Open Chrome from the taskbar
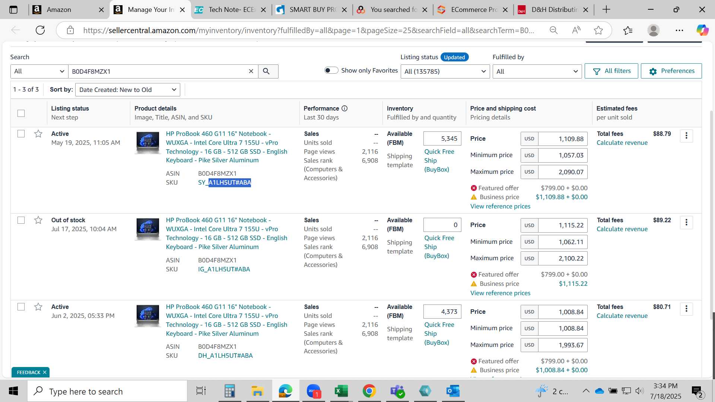 (x=369, y=391)
